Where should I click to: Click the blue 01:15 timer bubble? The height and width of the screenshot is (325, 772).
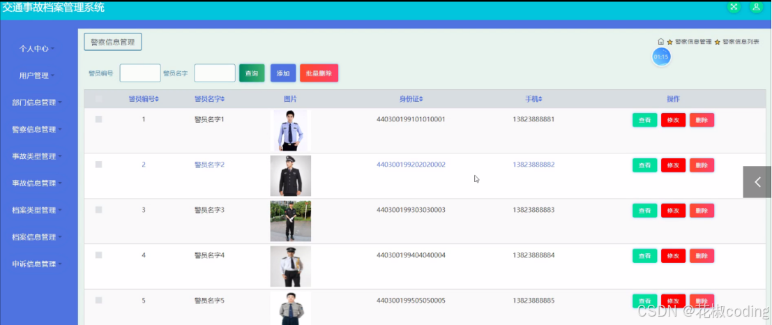click(x=661, y=56)
